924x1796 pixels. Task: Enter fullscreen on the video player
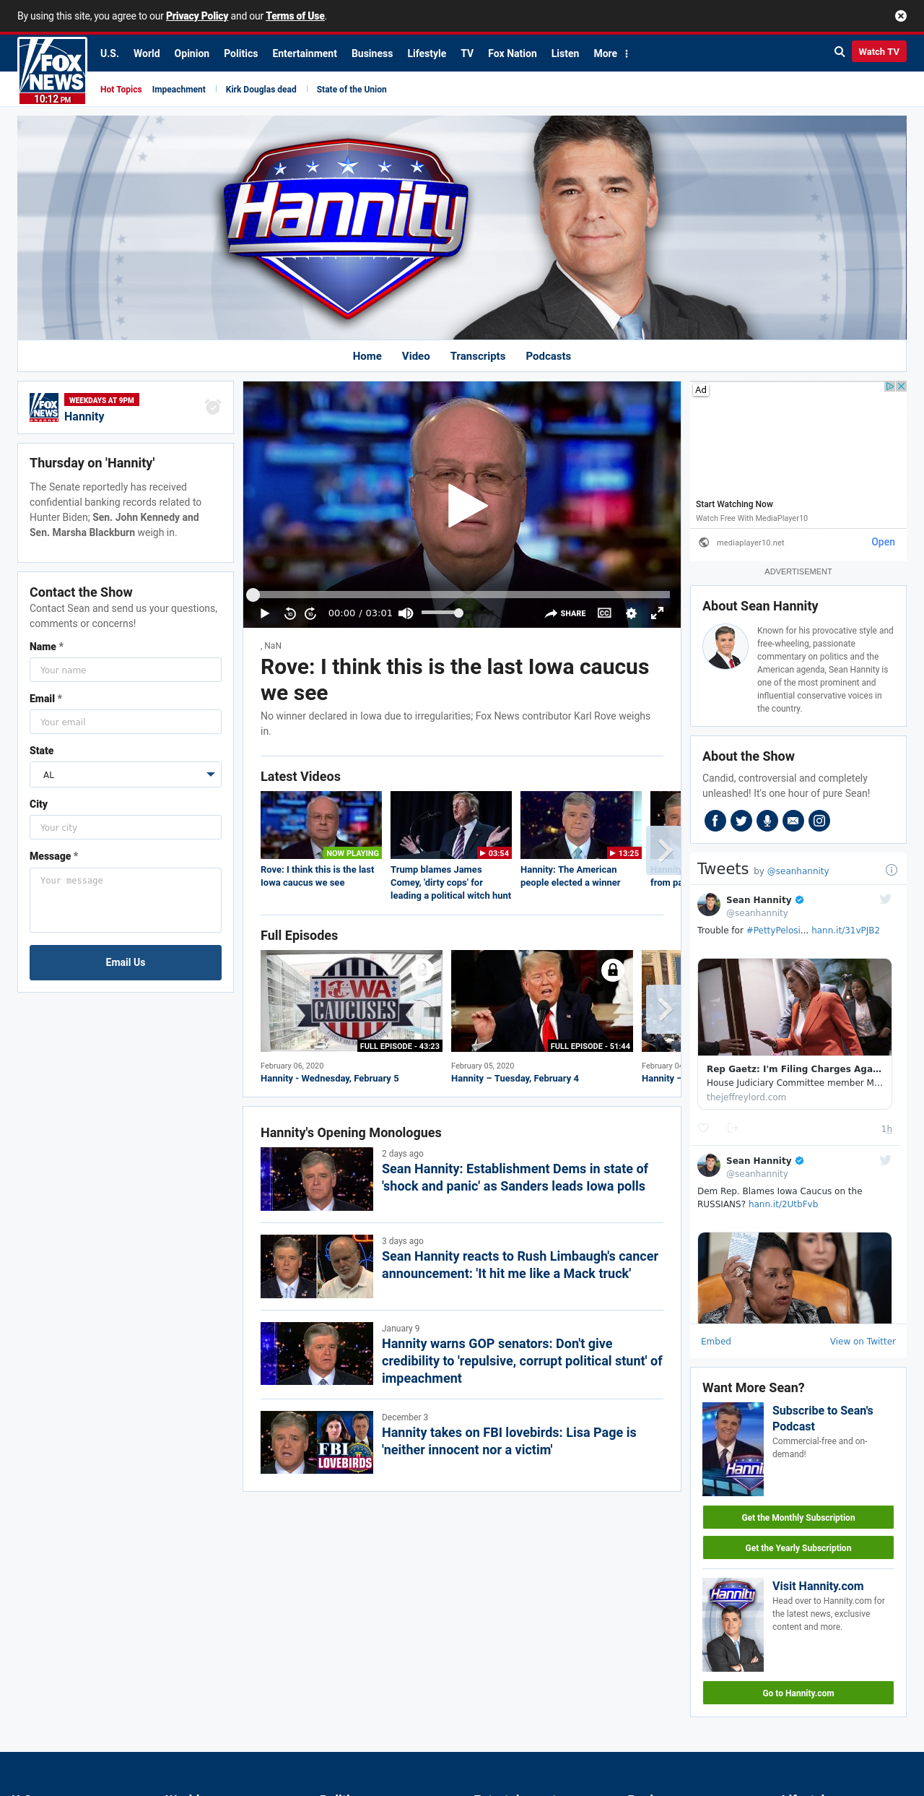pos(657,613)
